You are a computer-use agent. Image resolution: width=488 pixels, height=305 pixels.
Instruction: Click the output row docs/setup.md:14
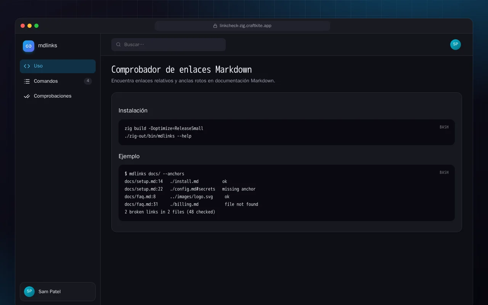point(176,181)
